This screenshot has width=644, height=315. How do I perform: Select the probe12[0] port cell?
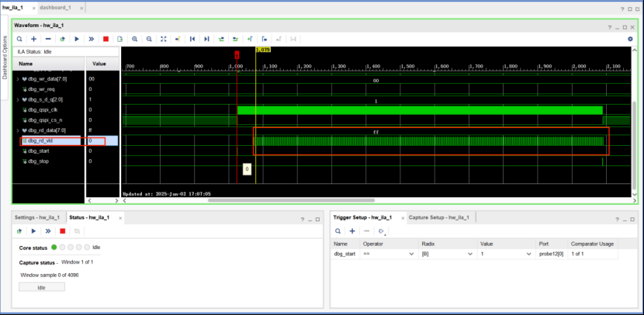[x=552, y=254]
